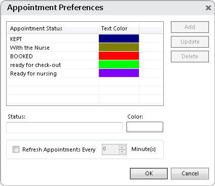Click the navy blue KEPT color swatch
This screenshot has width=215, height=186.
tap(119, 39)
